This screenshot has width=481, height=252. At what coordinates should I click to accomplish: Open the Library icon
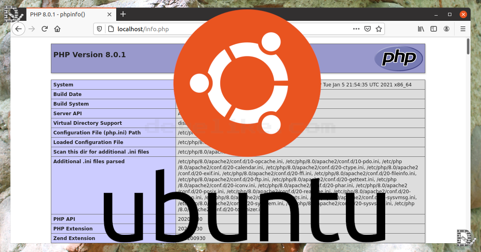click(421, 29)
